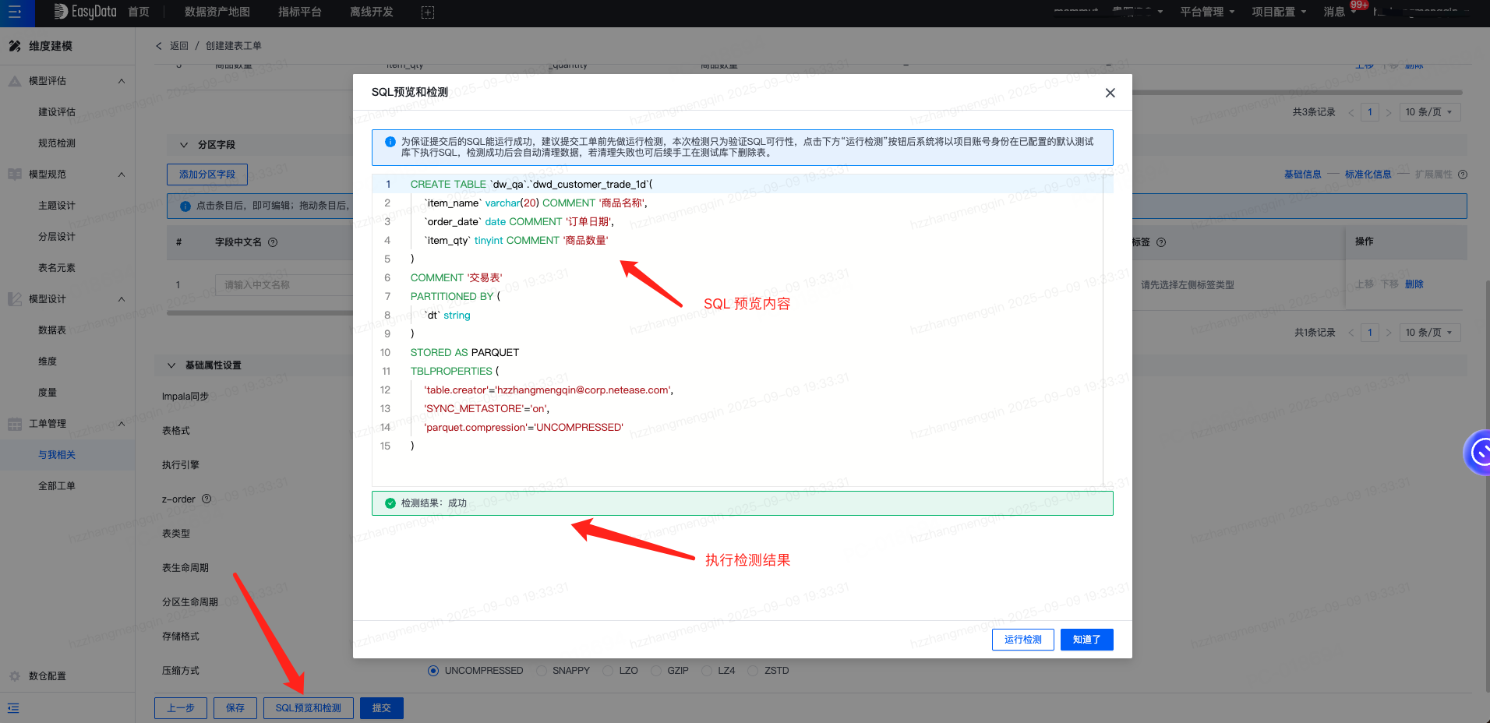Viewport: 1490px width, 723px height.
Task: Click the 运行检测 button
Action: click(1022, 640)
